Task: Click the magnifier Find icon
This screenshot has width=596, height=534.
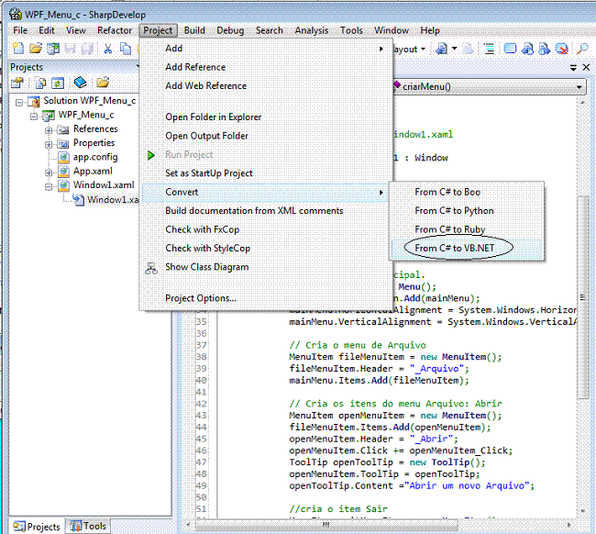Action: click(x=582, y=49)
